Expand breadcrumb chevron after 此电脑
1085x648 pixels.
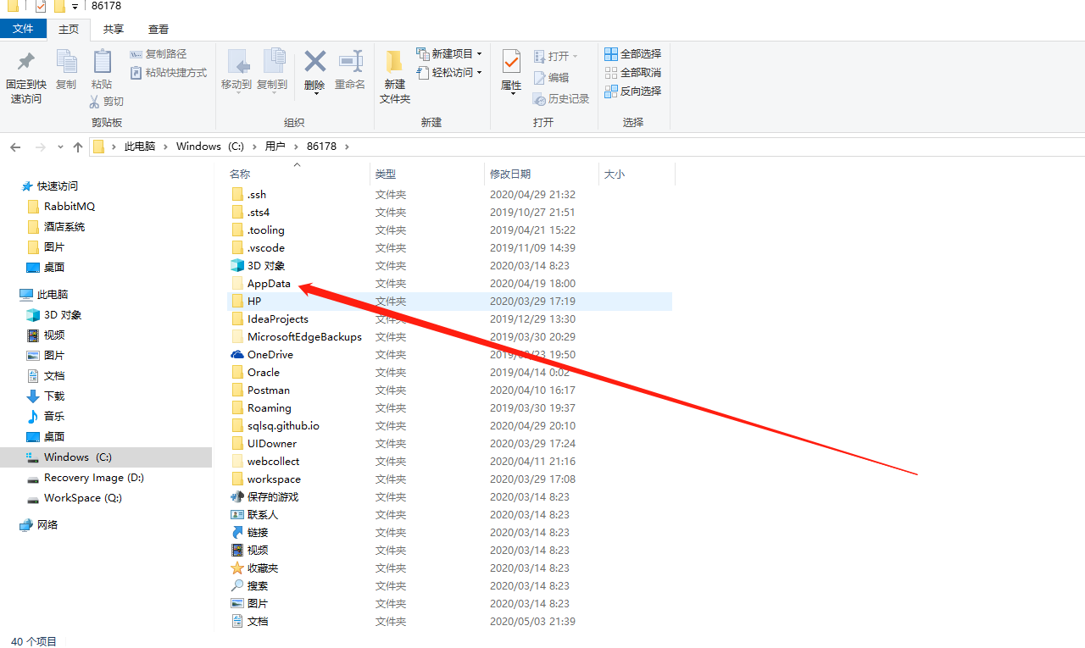click(166, 147)
